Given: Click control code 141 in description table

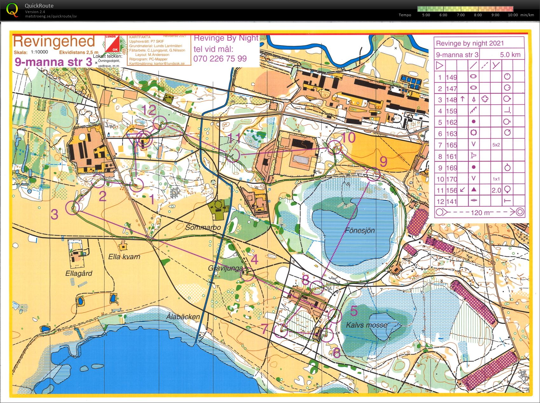Looking at the screenshot, I should 451,201.
